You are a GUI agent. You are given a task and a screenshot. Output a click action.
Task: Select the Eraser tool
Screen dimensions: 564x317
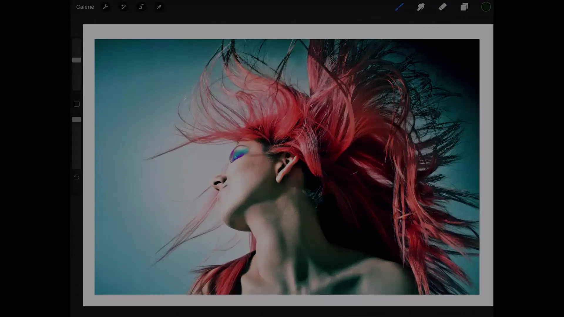pos(442,7)
